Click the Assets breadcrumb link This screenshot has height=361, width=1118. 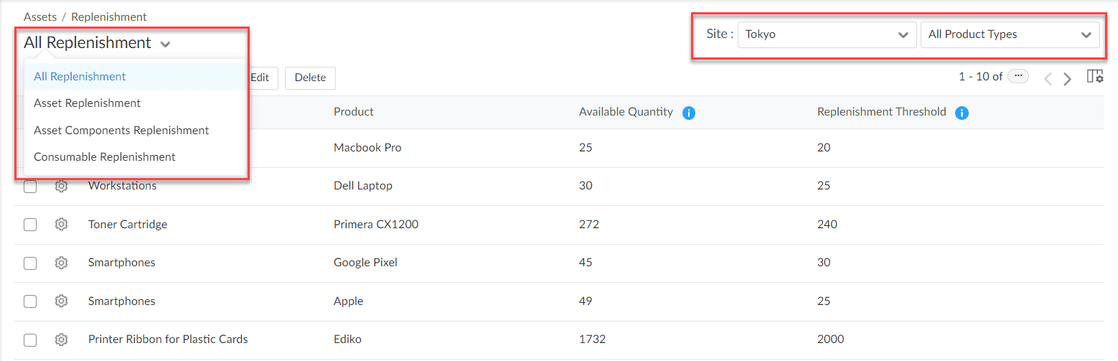click(x=40, y=17)
